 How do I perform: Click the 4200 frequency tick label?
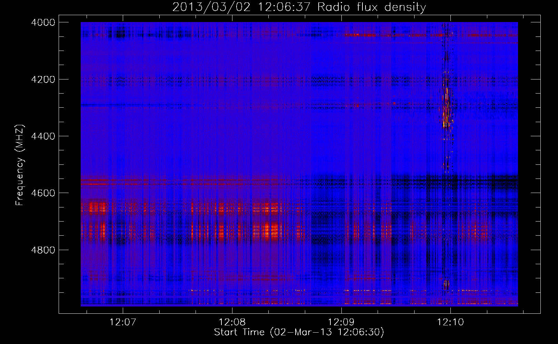tap(43, 79)
